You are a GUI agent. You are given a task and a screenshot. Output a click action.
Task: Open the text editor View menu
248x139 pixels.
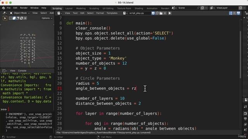tap(67, 13)
